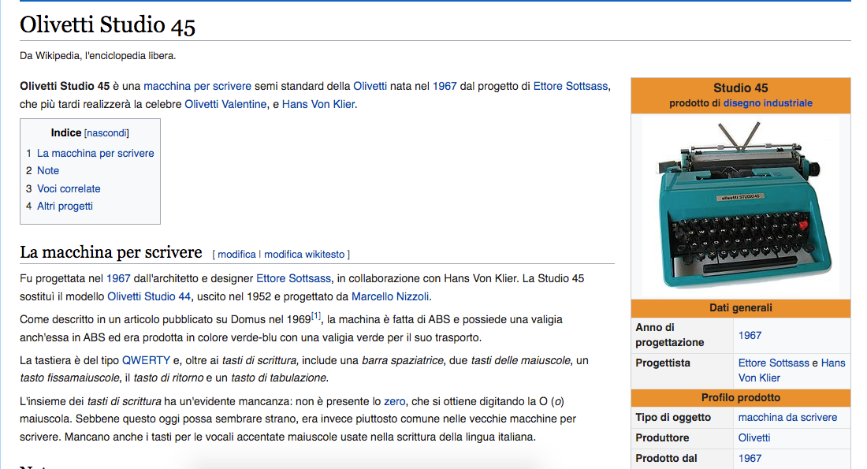The height and width of the screenshot is (469, 867).
Task: Click 'modifica' next to section heading
Action: coord(236,255)
